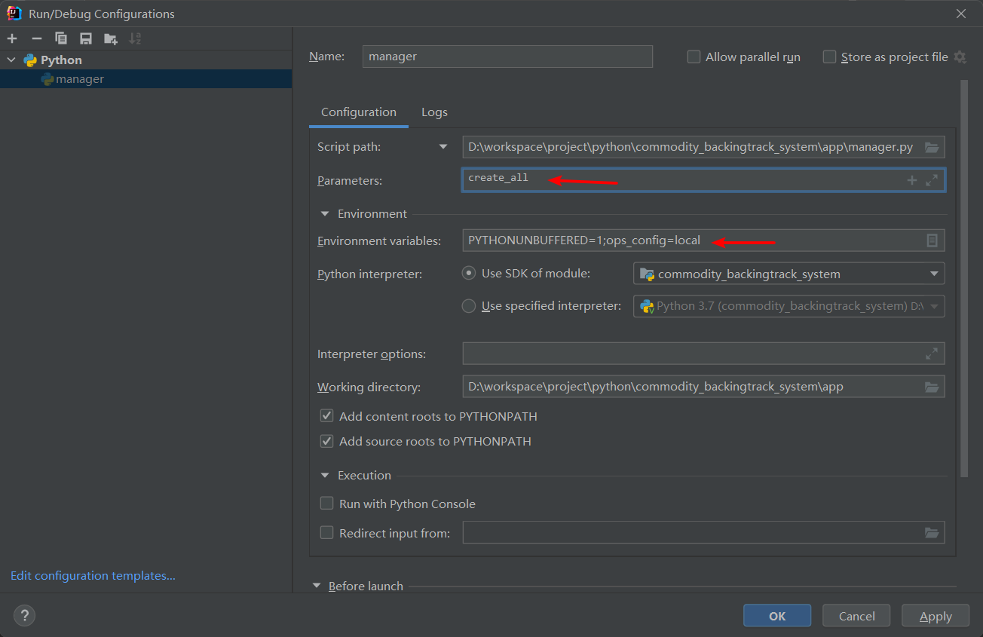Add a new run configuration
The image size is (983, 637).
(12, 38)
